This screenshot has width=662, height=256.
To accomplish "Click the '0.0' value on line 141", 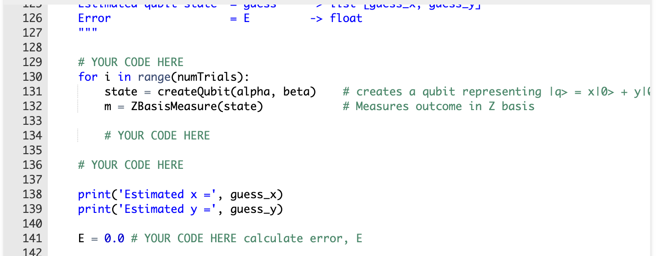I will (114, 238).
